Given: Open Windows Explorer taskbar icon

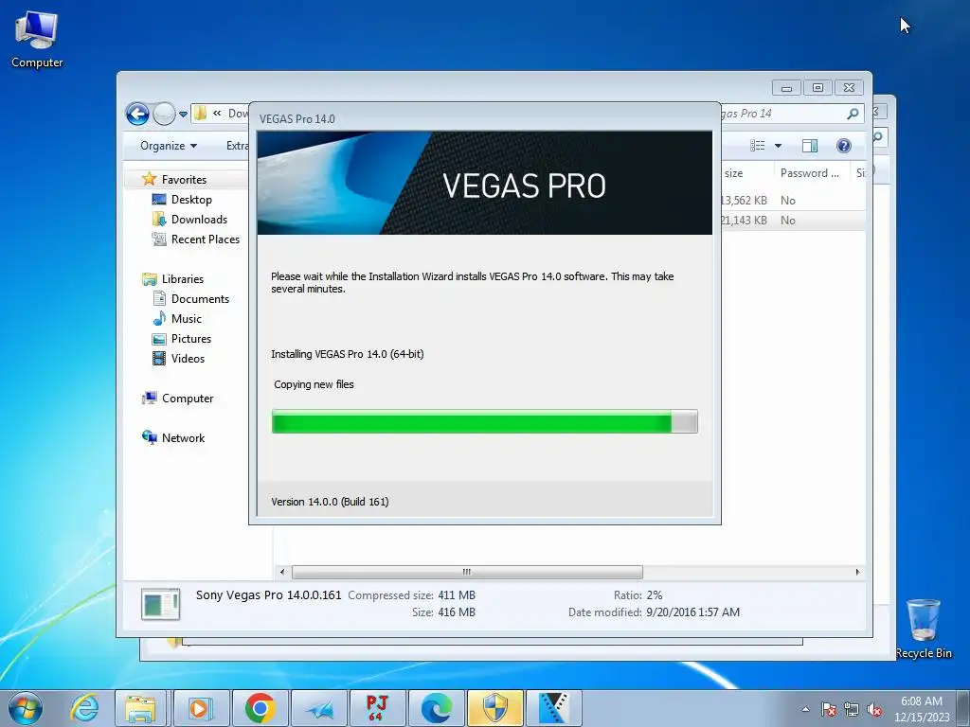Looking at the screenshot, I should pyautogui.click(x=140, y=708).
